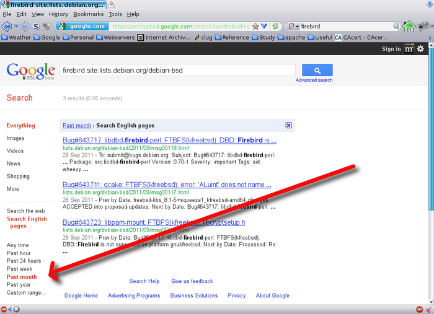Screen dimensions: 434x314
Task: Choose Custom range time filter
Action: pos(26,293)
